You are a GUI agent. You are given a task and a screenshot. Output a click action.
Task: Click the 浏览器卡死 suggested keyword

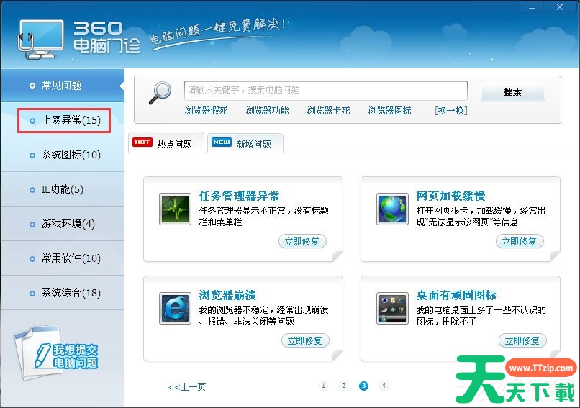(x=328, y=111)
